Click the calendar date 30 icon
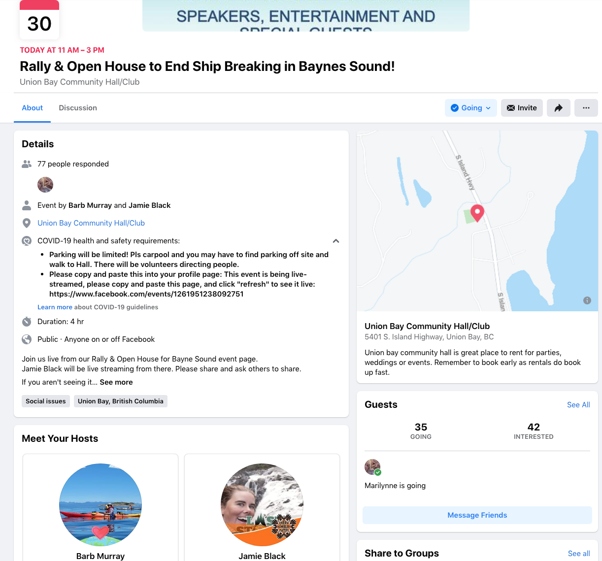This screenshot has width=602, height=561. [39, 21]
